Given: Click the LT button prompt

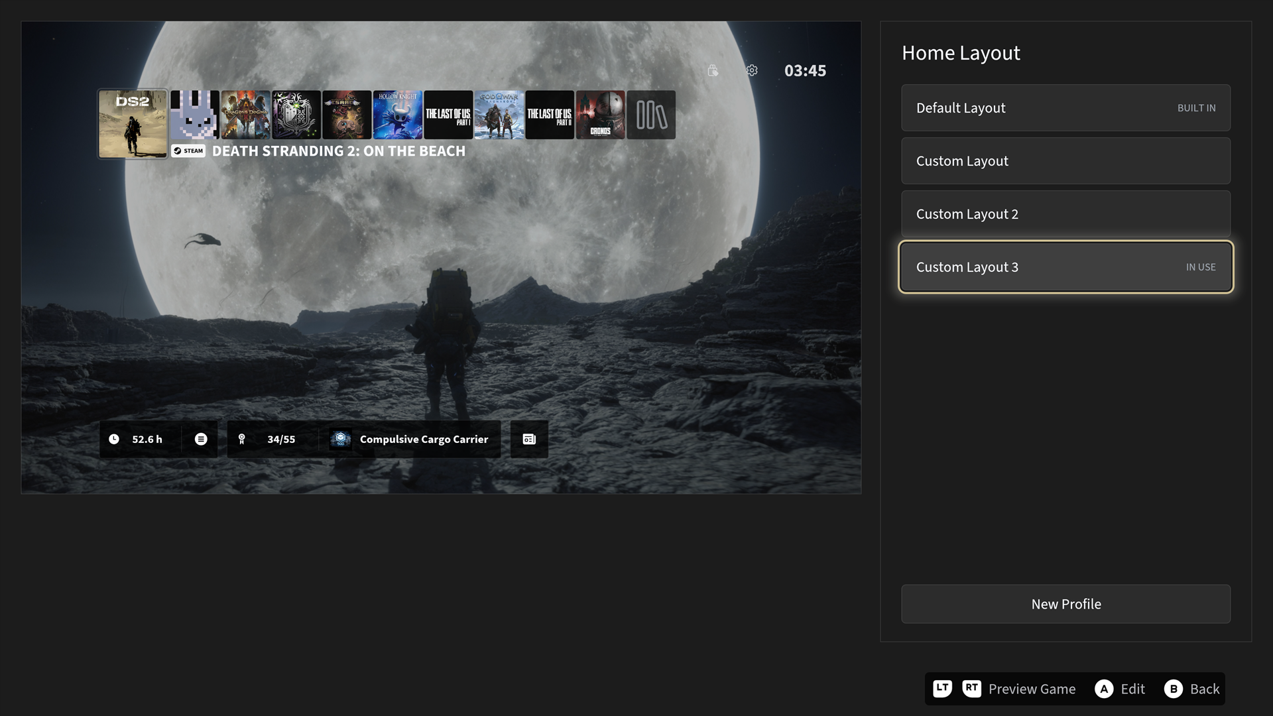Looking at the screenshot, I should pos(942,688).
